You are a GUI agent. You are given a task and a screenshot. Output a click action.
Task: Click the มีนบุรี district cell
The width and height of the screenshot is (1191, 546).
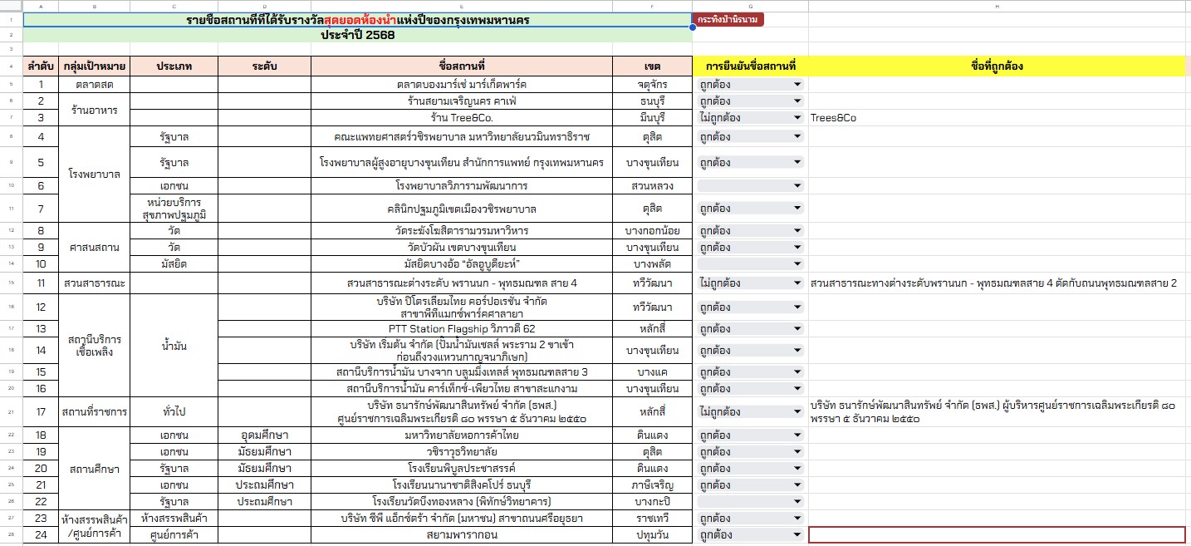pyautogui.click(x=653, y=118)
